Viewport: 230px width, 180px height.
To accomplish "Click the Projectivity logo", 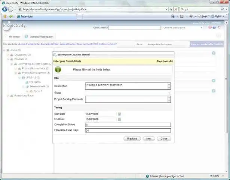I will pos(14,25).
